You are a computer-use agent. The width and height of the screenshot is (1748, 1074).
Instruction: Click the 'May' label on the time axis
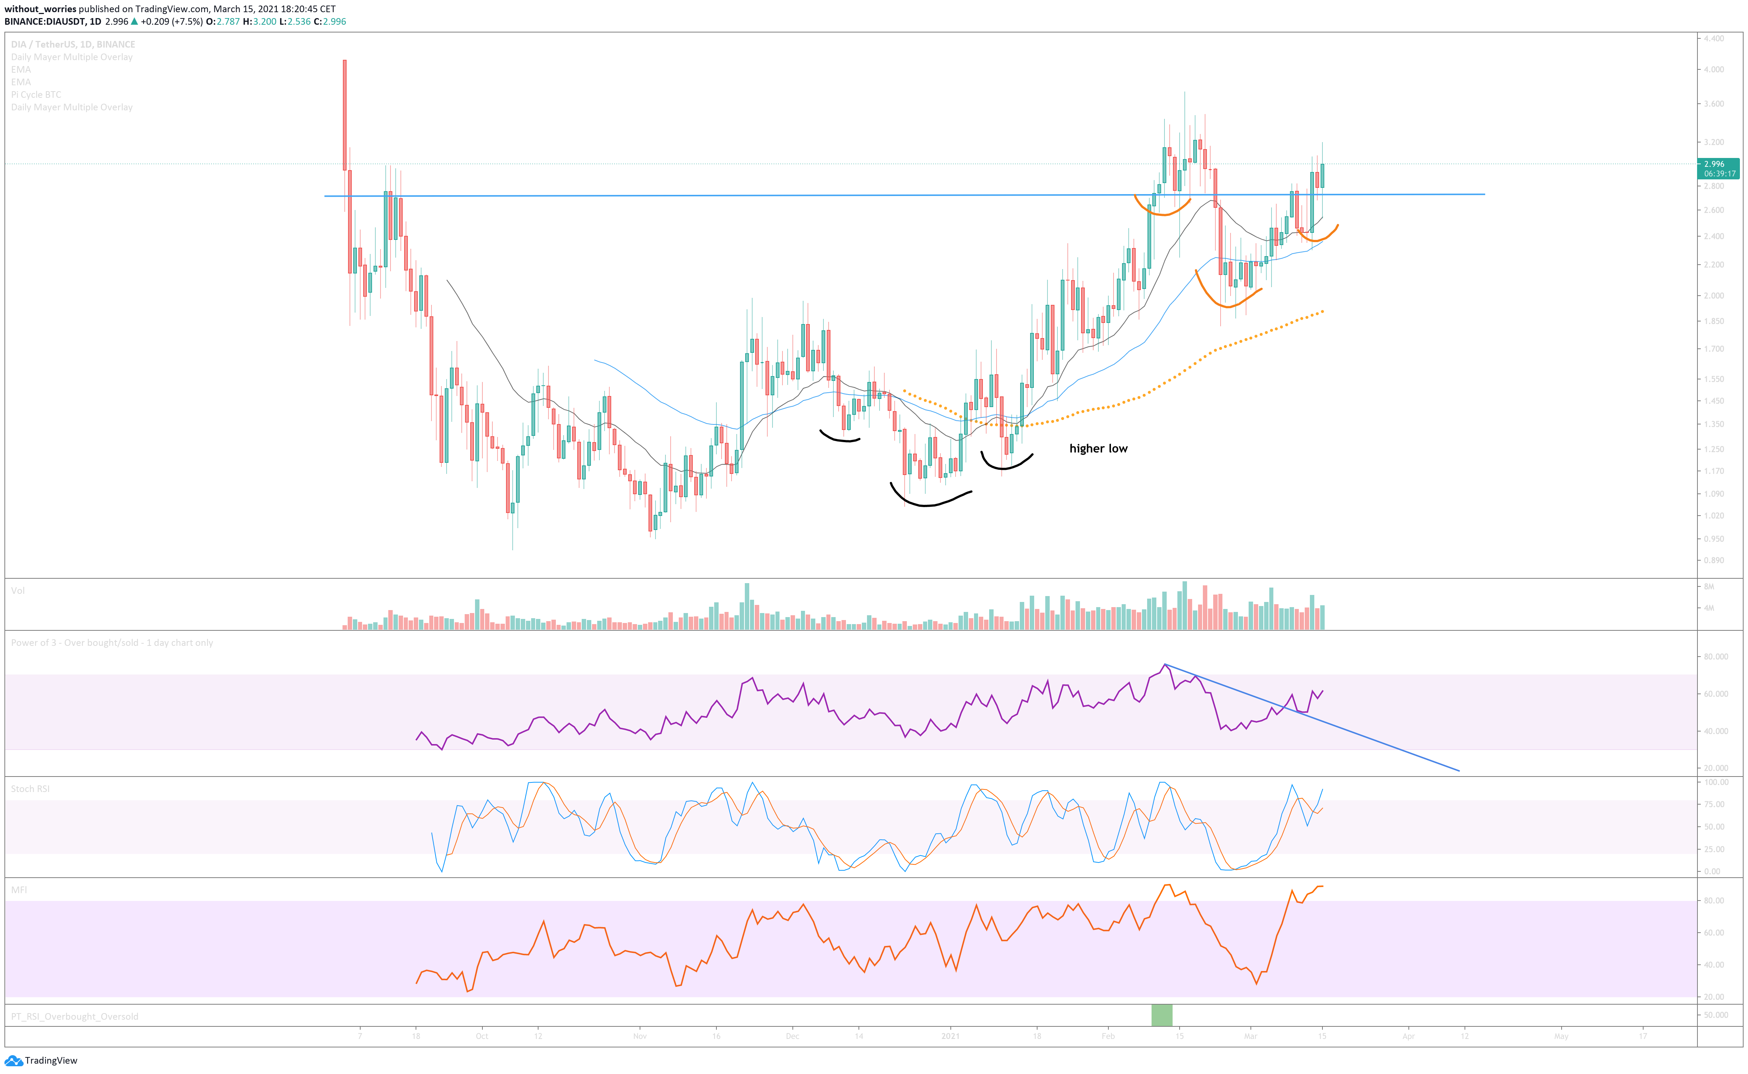(x=1561, y=1036)
